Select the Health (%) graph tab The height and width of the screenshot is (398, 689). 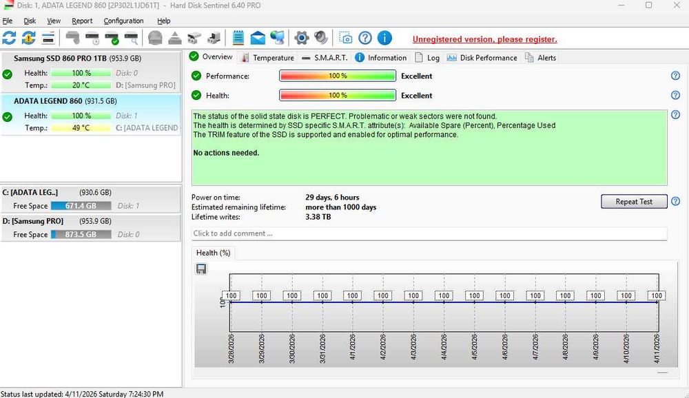213,253
